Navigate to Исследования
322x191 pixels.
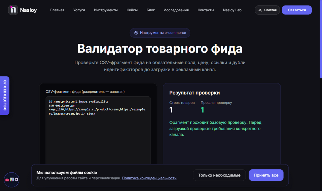point(176,10)
